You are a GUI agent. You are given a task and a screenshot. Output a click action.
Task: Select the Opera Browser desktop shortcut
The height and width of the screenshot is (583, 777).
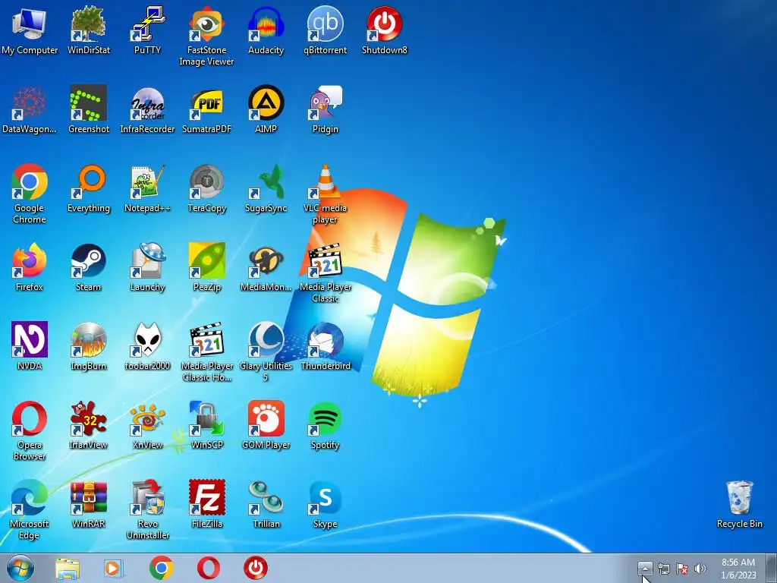(x=30, y=430)
